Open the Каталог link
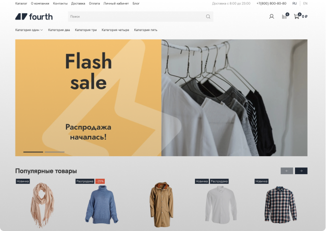Viewport: 326px width, 231px height. point(21,3)
